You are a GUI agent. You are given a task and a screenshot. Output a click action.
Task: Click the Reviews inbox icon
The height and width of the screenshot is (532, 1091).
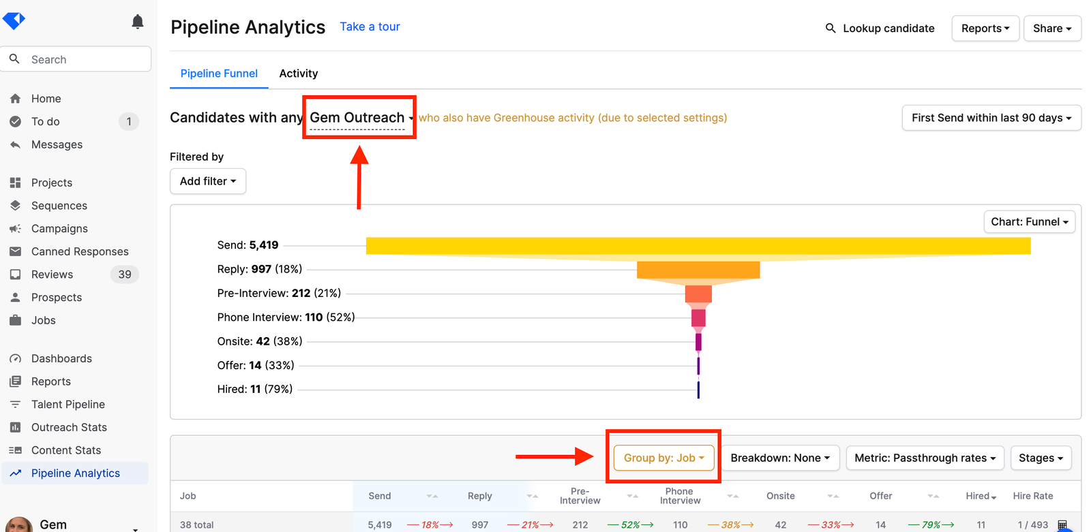tap(15, 275)
